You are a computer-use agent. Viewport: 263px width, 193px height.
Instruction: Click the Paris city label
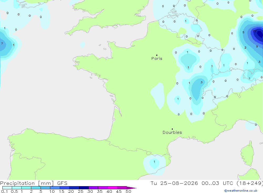[157, 58]
